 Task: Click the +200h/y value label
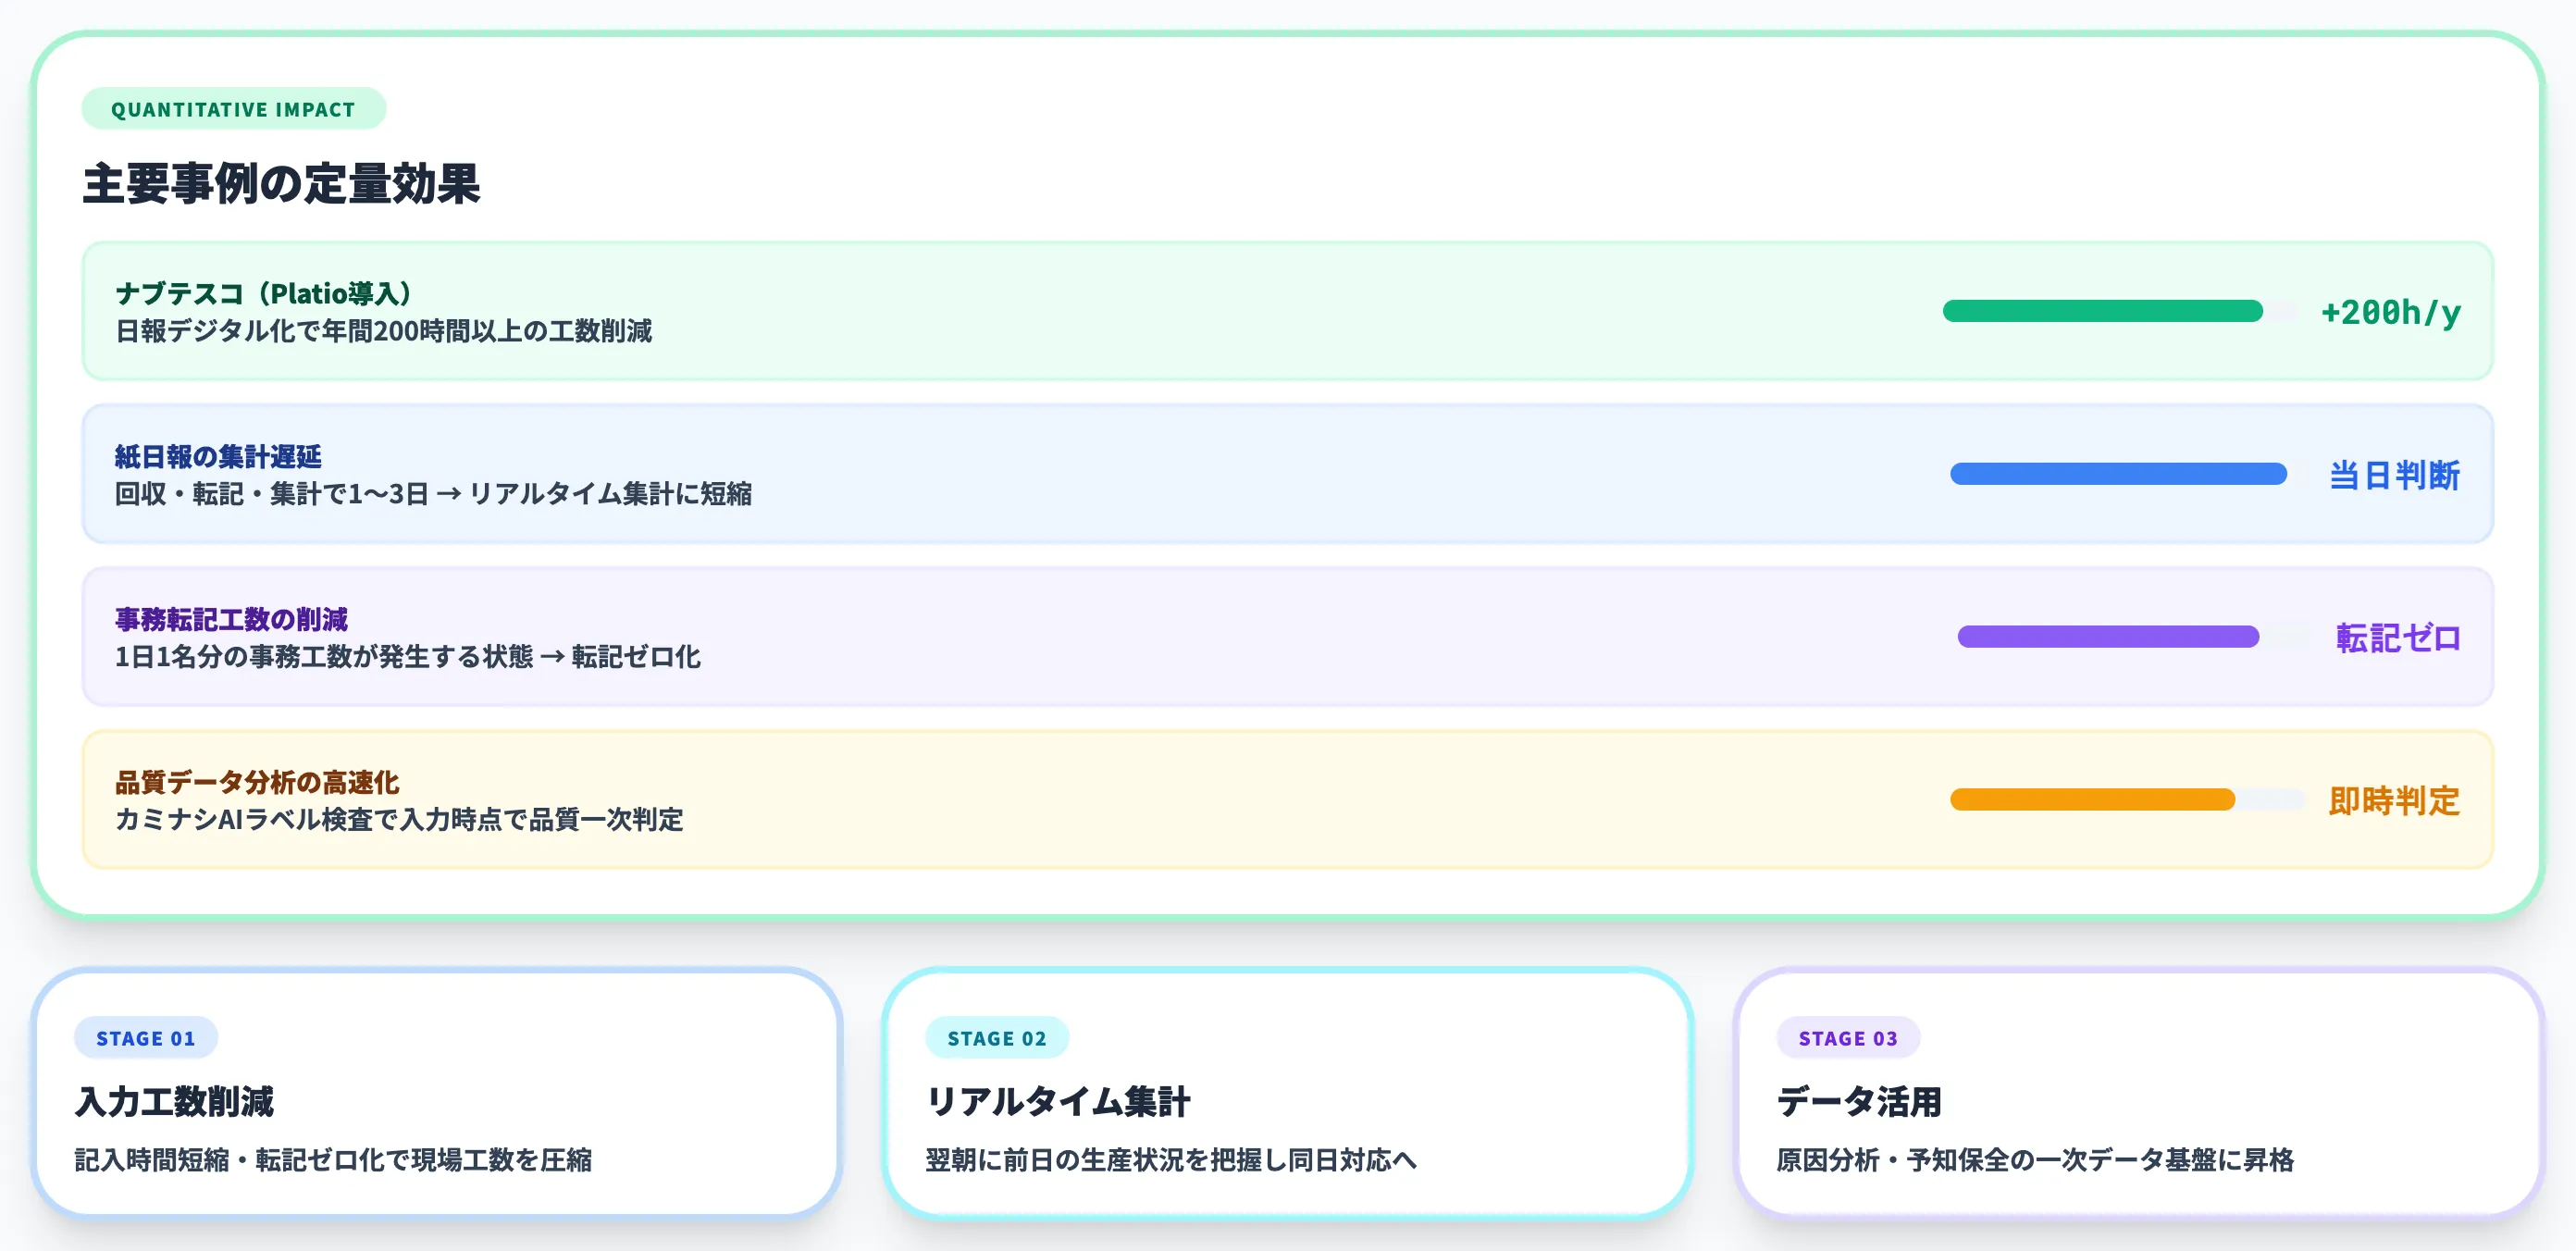click(2390, 312)
